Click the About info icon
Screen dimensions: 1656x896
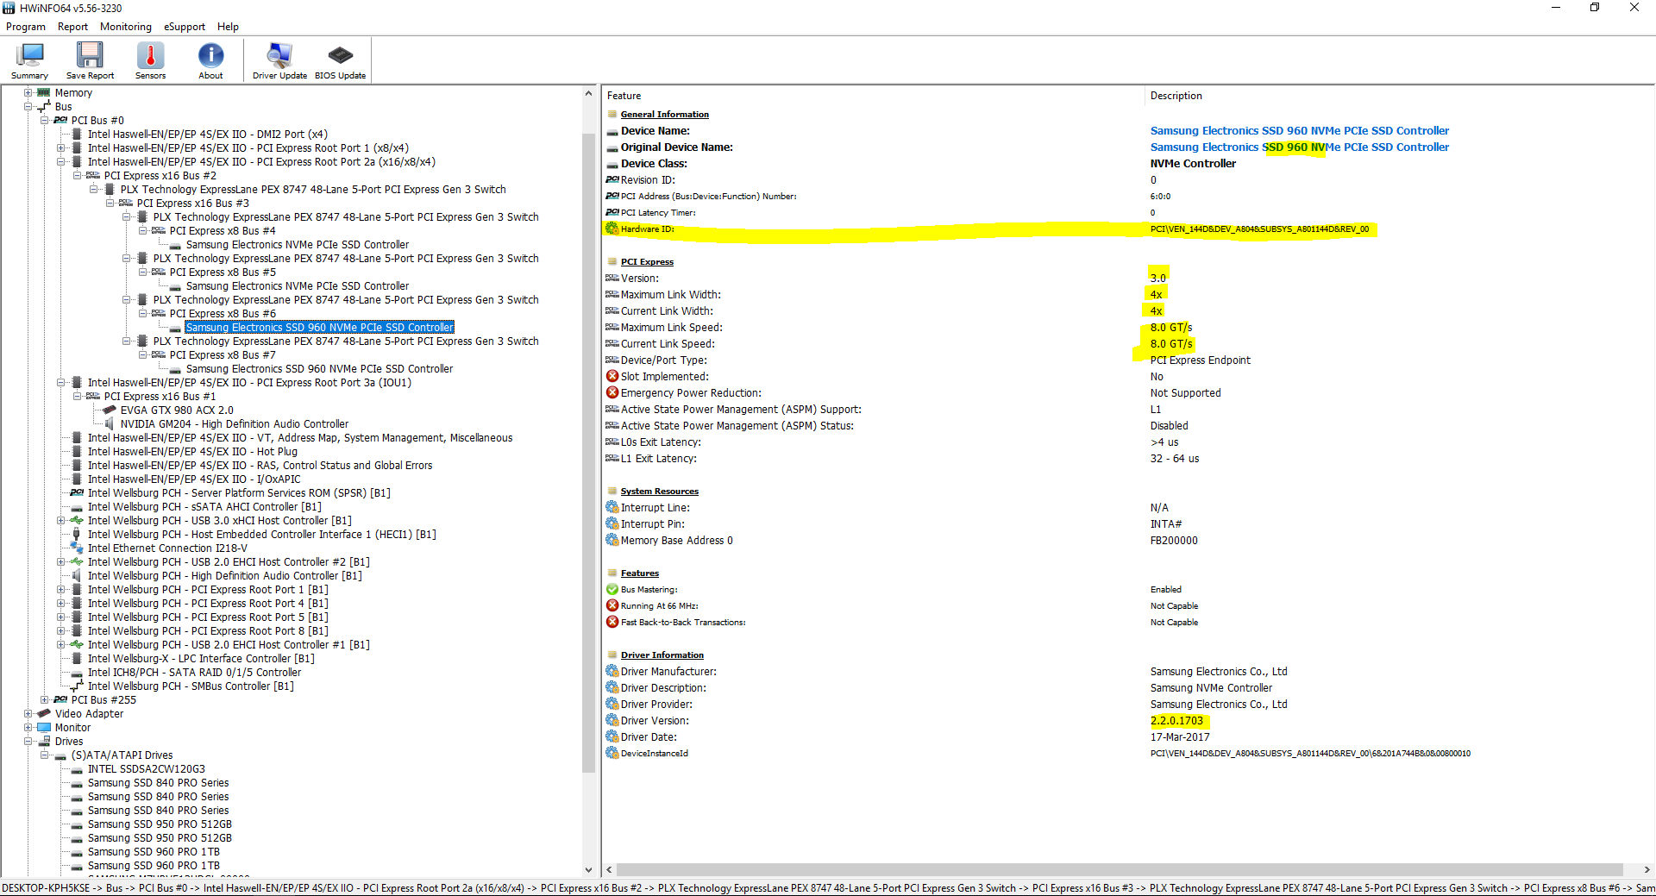click(x=210, y=56)
